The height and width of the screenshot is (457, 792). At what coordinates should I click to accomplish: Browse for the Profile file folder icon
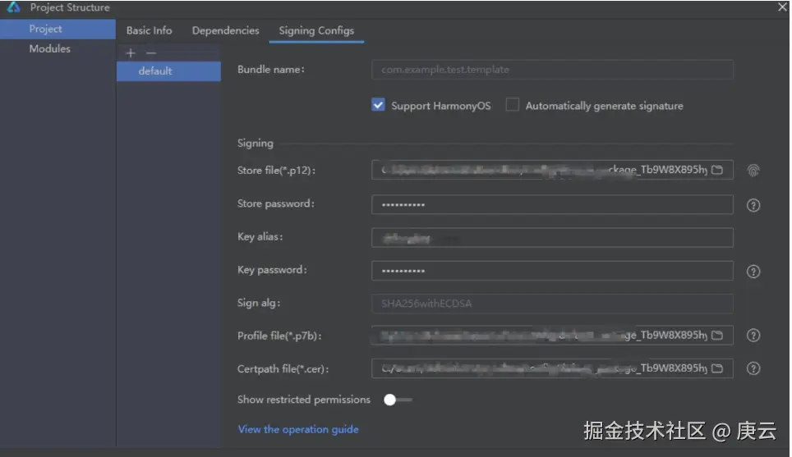pos(716,336)
